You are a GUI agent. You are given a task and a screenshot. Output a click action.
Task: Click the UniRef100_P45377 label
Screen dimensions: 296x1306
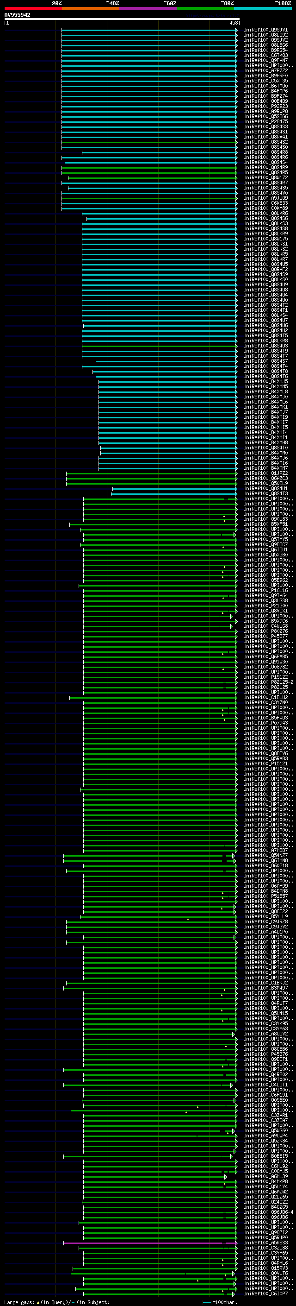point(265,637)
